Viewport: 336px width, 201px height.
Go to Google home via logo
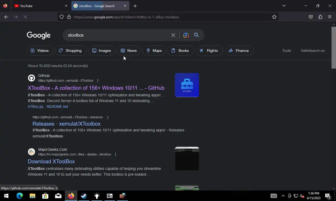click(x=39, y=35)
